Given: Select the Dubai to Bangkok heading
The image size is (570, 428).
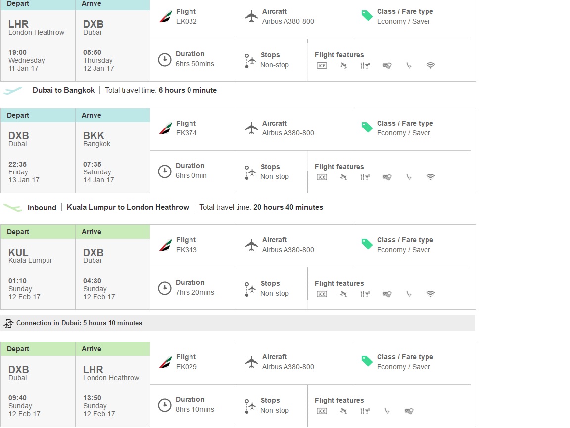Looking at the screenshot, I should click(64, 90).
